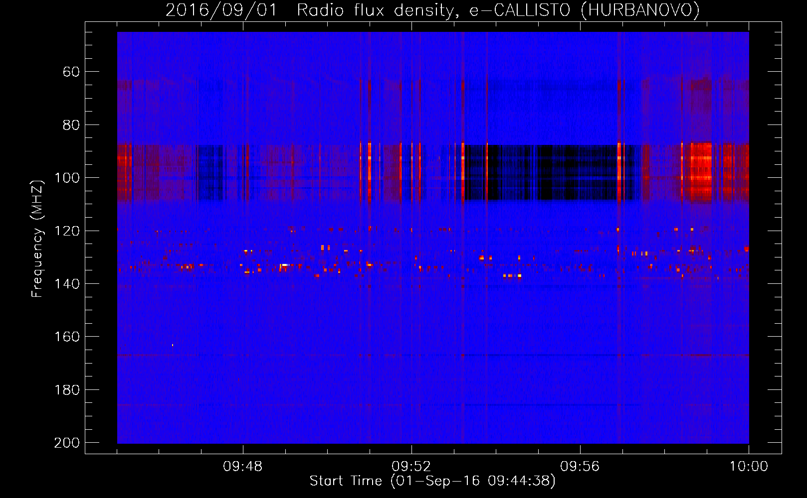
Task: Click the 140 frequency tick label
Action: (67, 284)
